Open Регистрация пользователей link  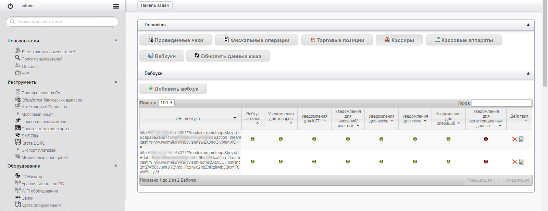point(49,52)
